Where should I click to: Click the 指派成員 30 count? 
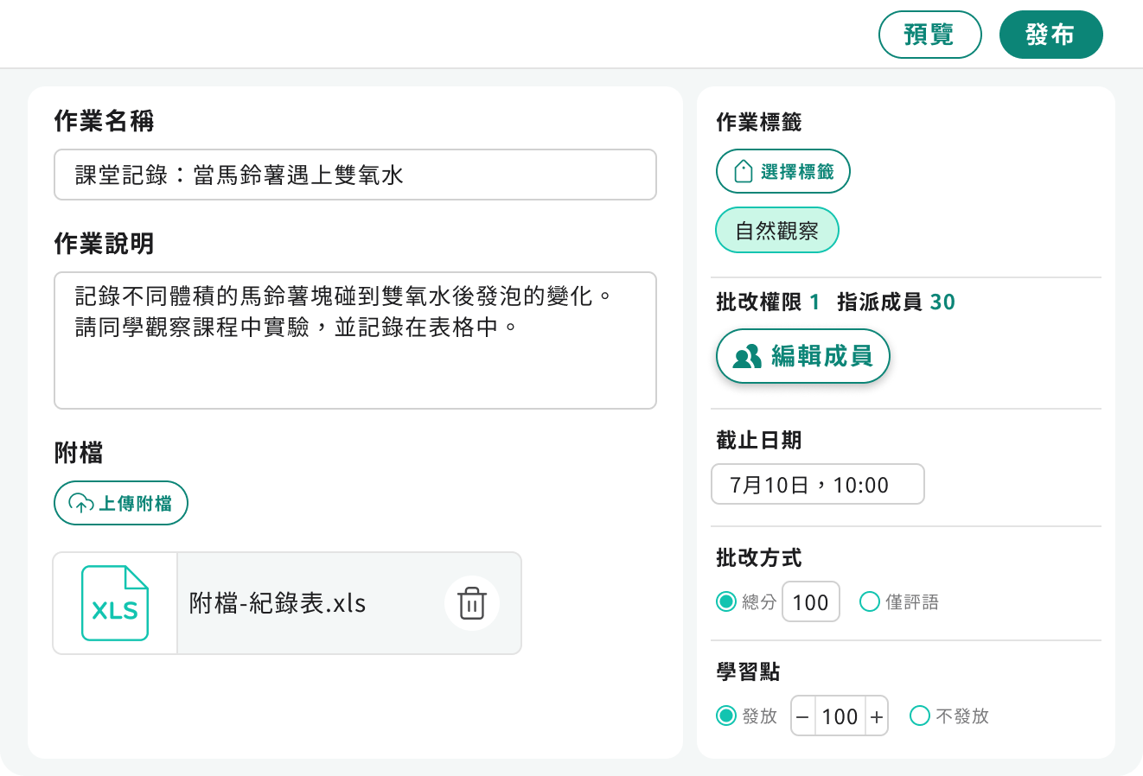pyautogui.click(x=896, y=302)
